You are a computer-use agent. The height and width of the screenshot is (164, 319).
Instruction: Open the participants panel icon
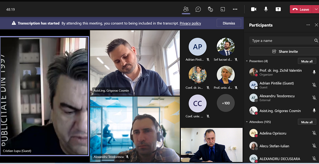[x=186, y=9]
